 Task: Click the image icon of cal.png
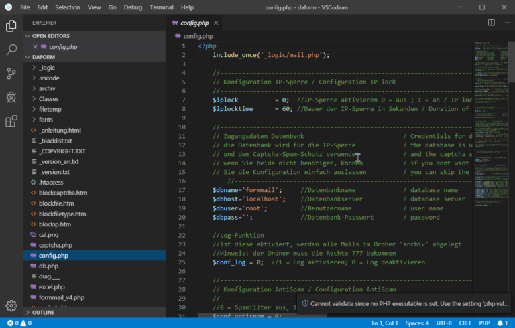[x=33, y=234]
